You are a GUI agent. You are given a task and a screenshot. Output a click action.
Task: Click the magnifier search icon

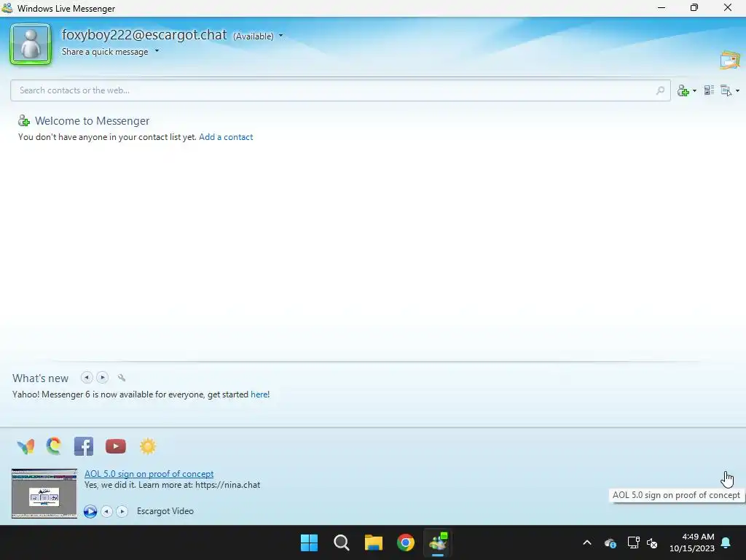click(660, 90)
